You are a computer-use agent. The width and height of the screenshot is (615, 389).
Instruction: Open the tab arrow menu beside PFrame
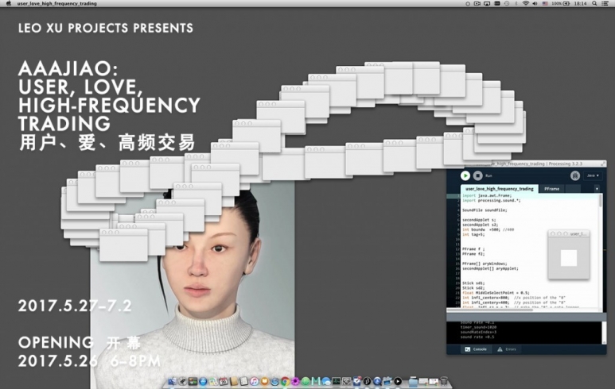click(597, 189)
